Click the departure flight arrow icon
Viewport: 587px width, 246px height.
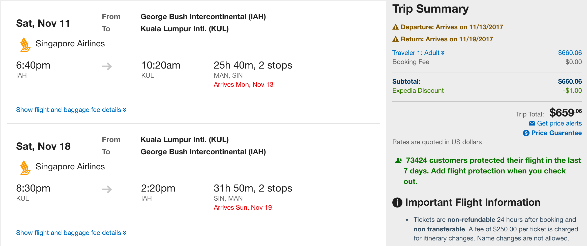[107, 66]
